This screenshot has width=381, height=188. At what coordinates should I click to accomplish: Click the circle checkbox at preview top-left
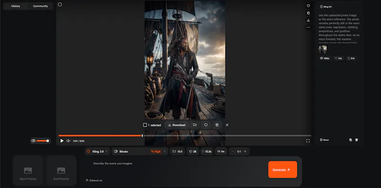60,4
